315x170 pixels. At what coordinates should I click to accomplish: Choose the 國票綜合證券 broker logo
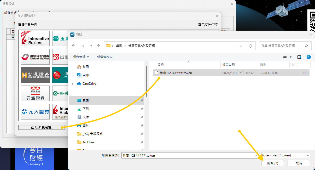pyautogui.click(x=35, y=57)
